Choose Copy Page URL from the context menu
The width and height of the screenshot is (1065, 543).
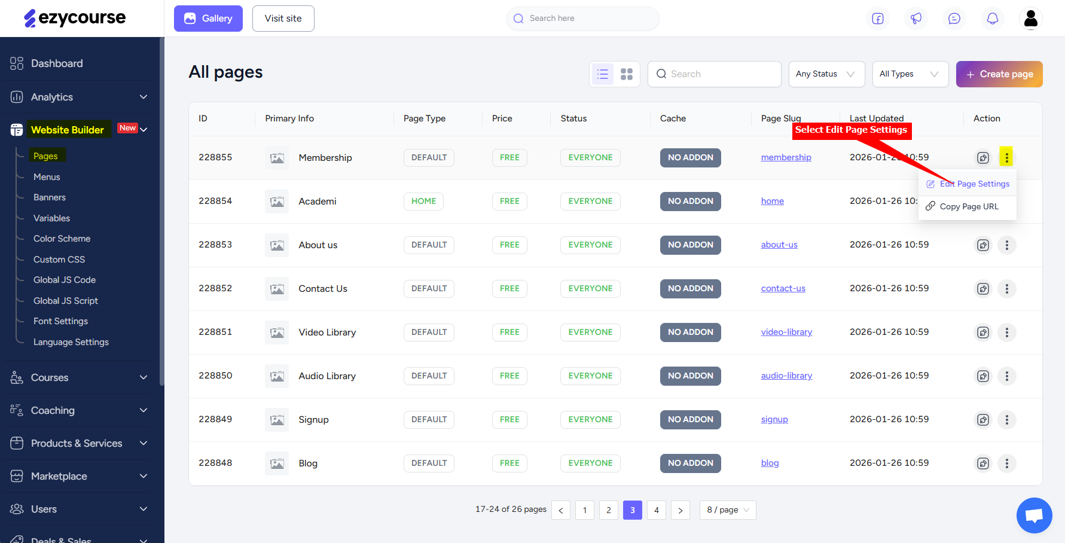(969, 206)
